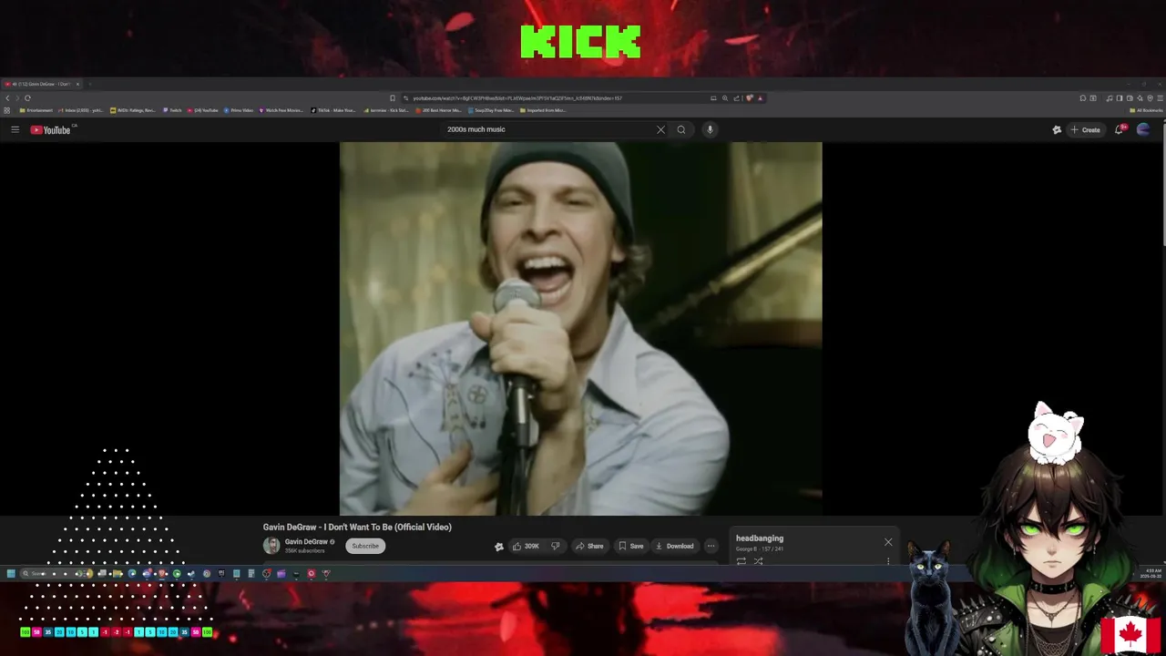The height and width of the screenshot is (656, 1166).
Task: Open the three-dot more actions menu
Action: pyautogui.click(x=711, y=546)
